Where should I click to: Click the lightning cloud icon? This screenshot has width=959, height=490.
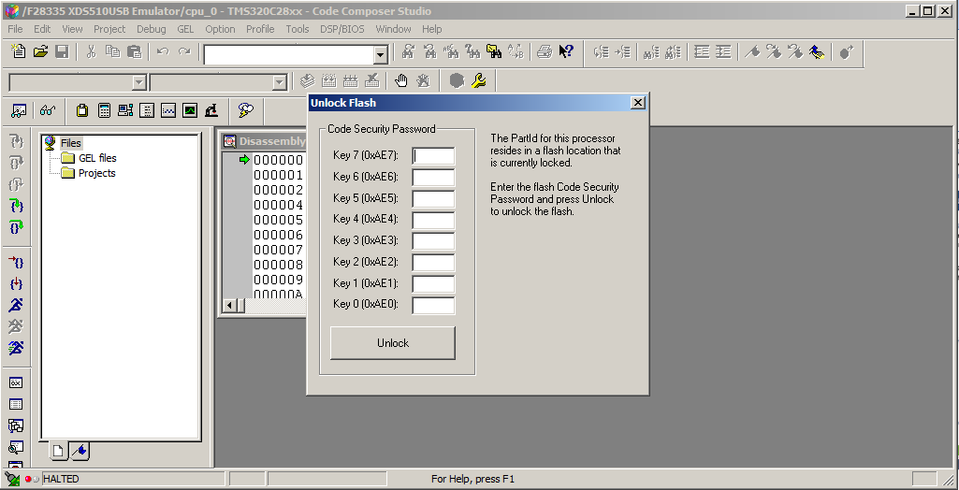tap(245, 110)
